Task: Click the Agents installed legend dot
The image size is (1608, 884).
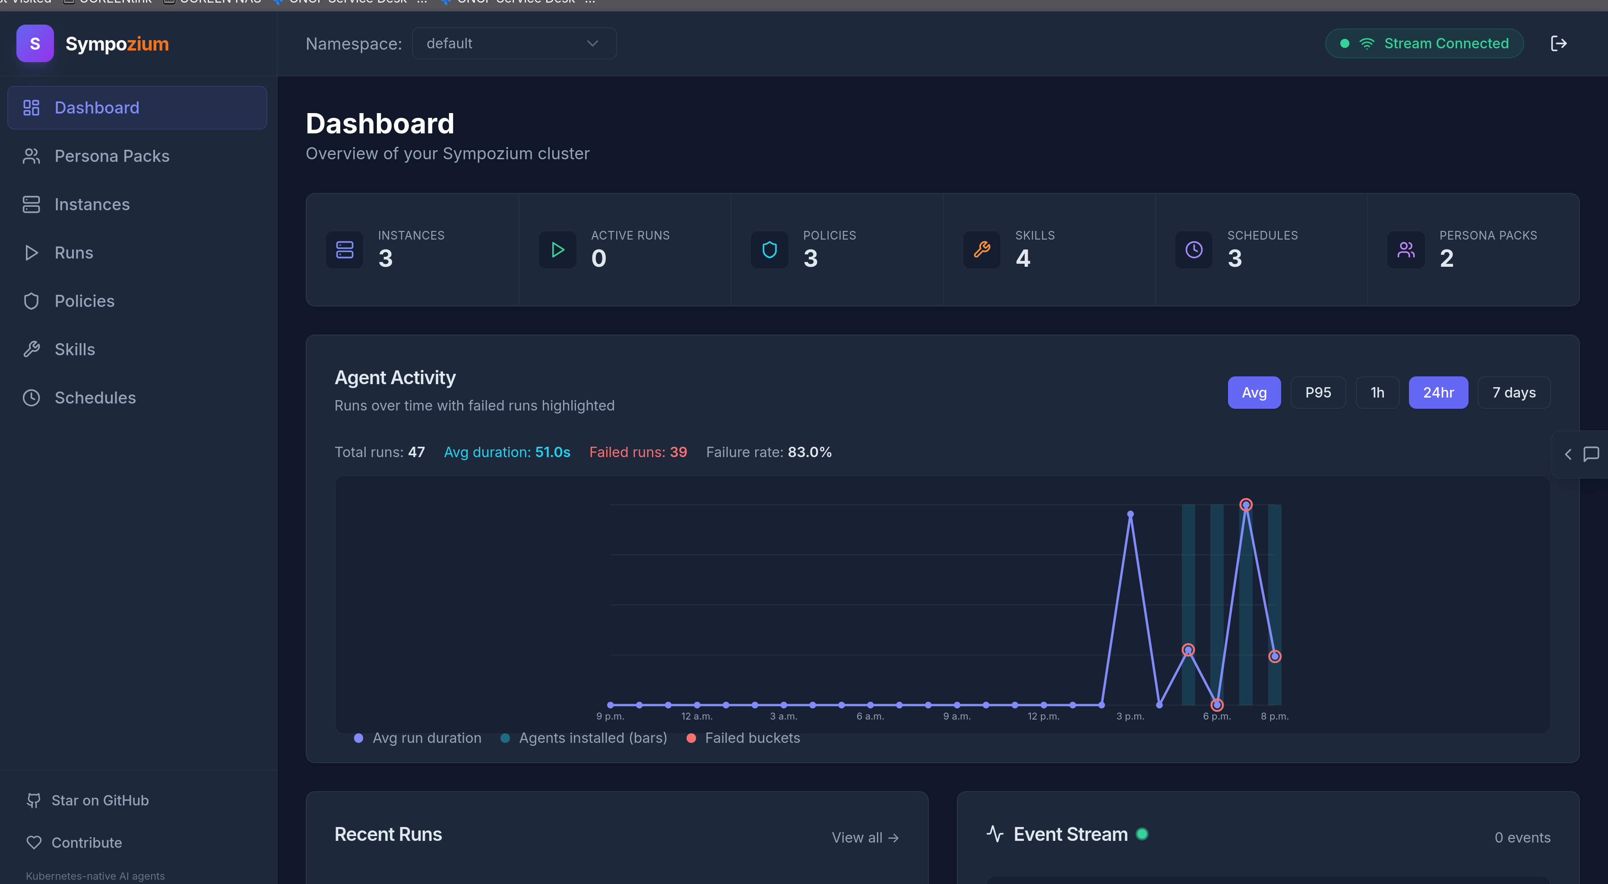Action: (505, 738)
